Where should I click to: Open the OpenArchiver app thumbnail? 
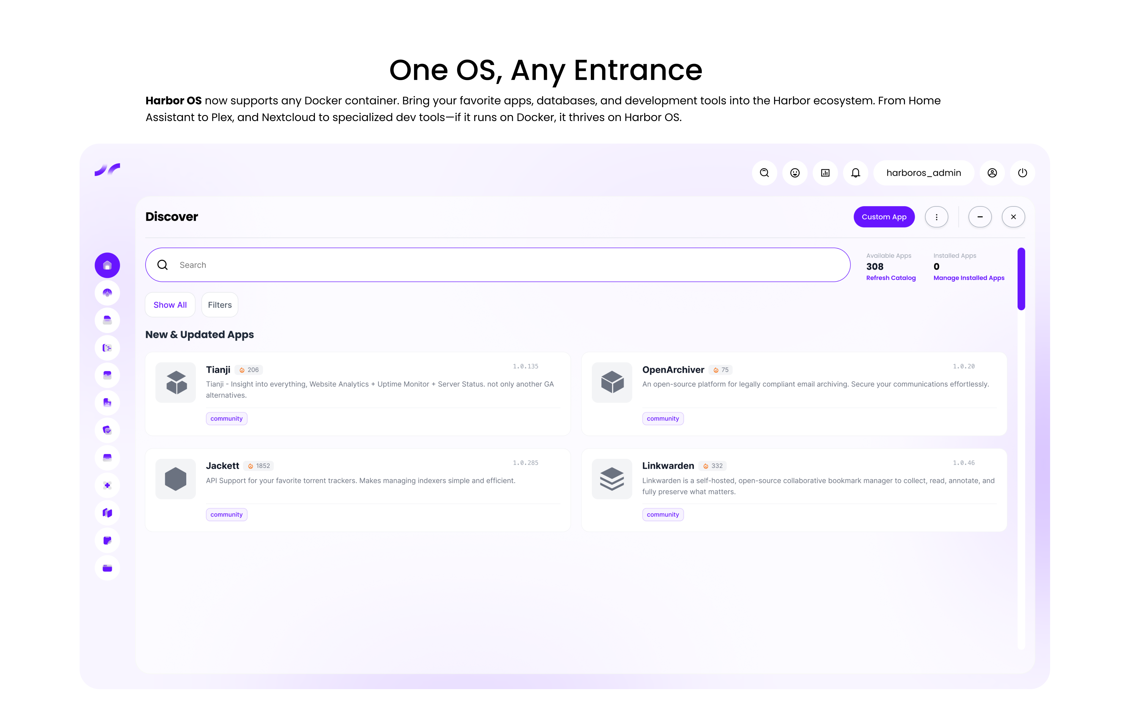pos(612,382)
